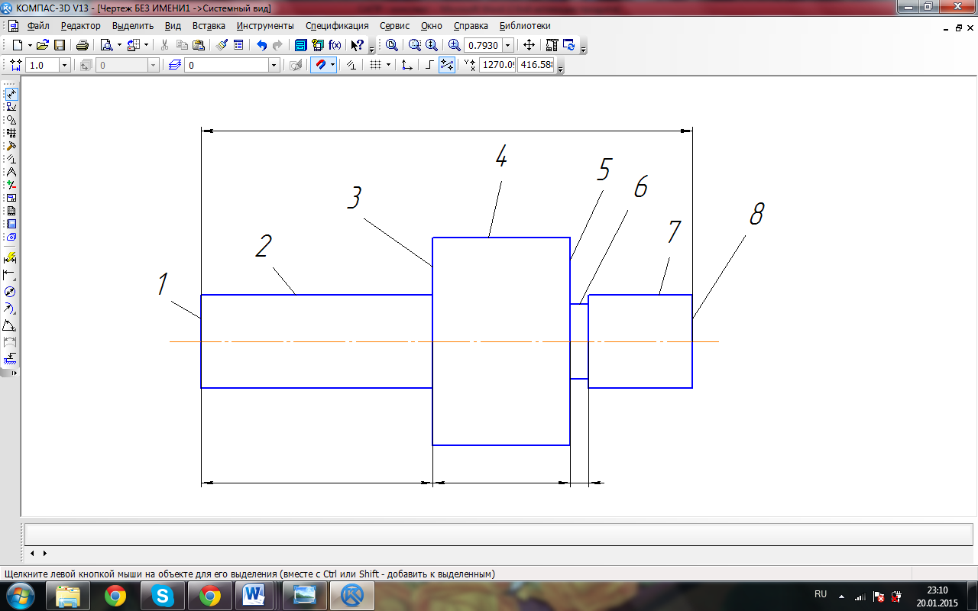
Task: Cut selection with the scissors icon
Action: (x=164, y=45)
